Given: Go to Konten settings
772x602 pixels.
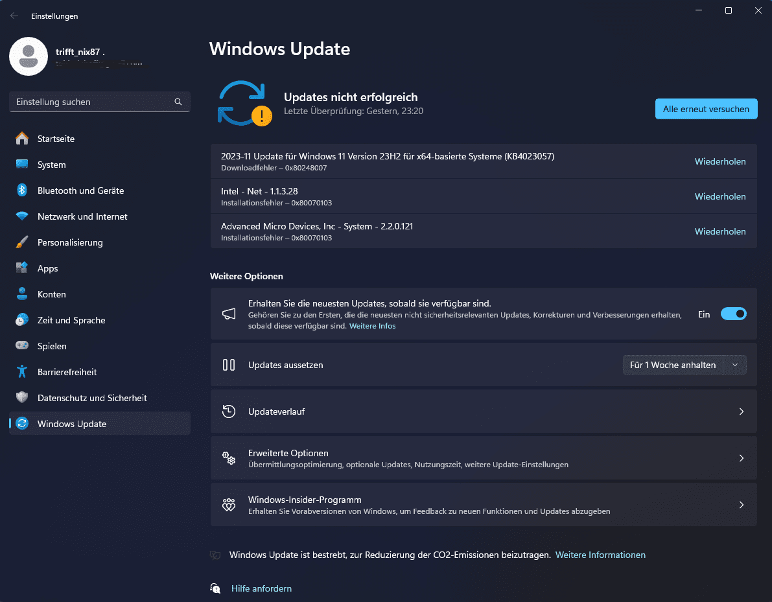Looking at the screenshot, I should click(100, 294).
